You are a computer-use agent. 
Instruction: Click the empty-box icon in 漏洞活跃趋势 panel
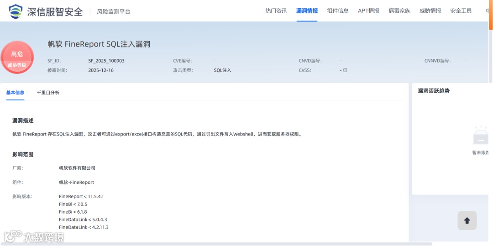(x=481, y=136)
